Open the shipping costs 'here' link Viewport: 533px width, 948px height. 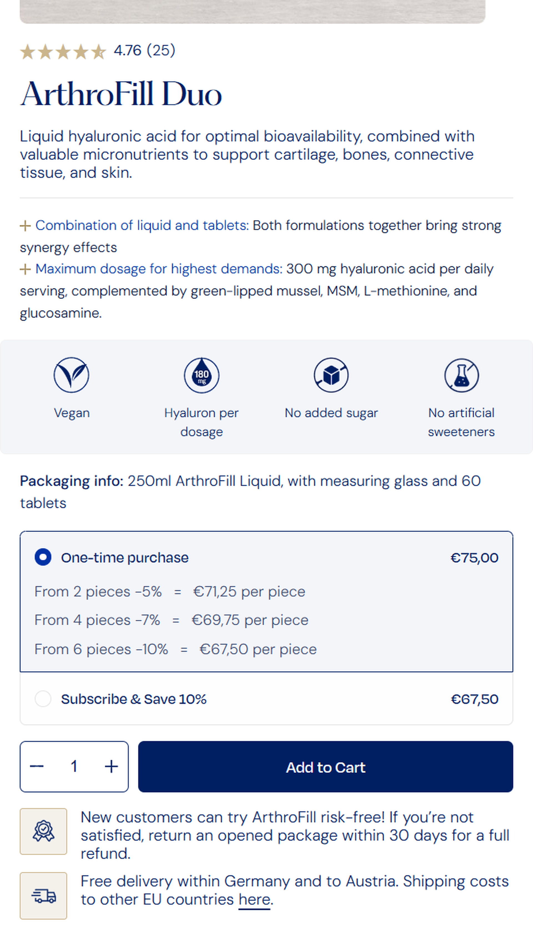coord(254,899)
